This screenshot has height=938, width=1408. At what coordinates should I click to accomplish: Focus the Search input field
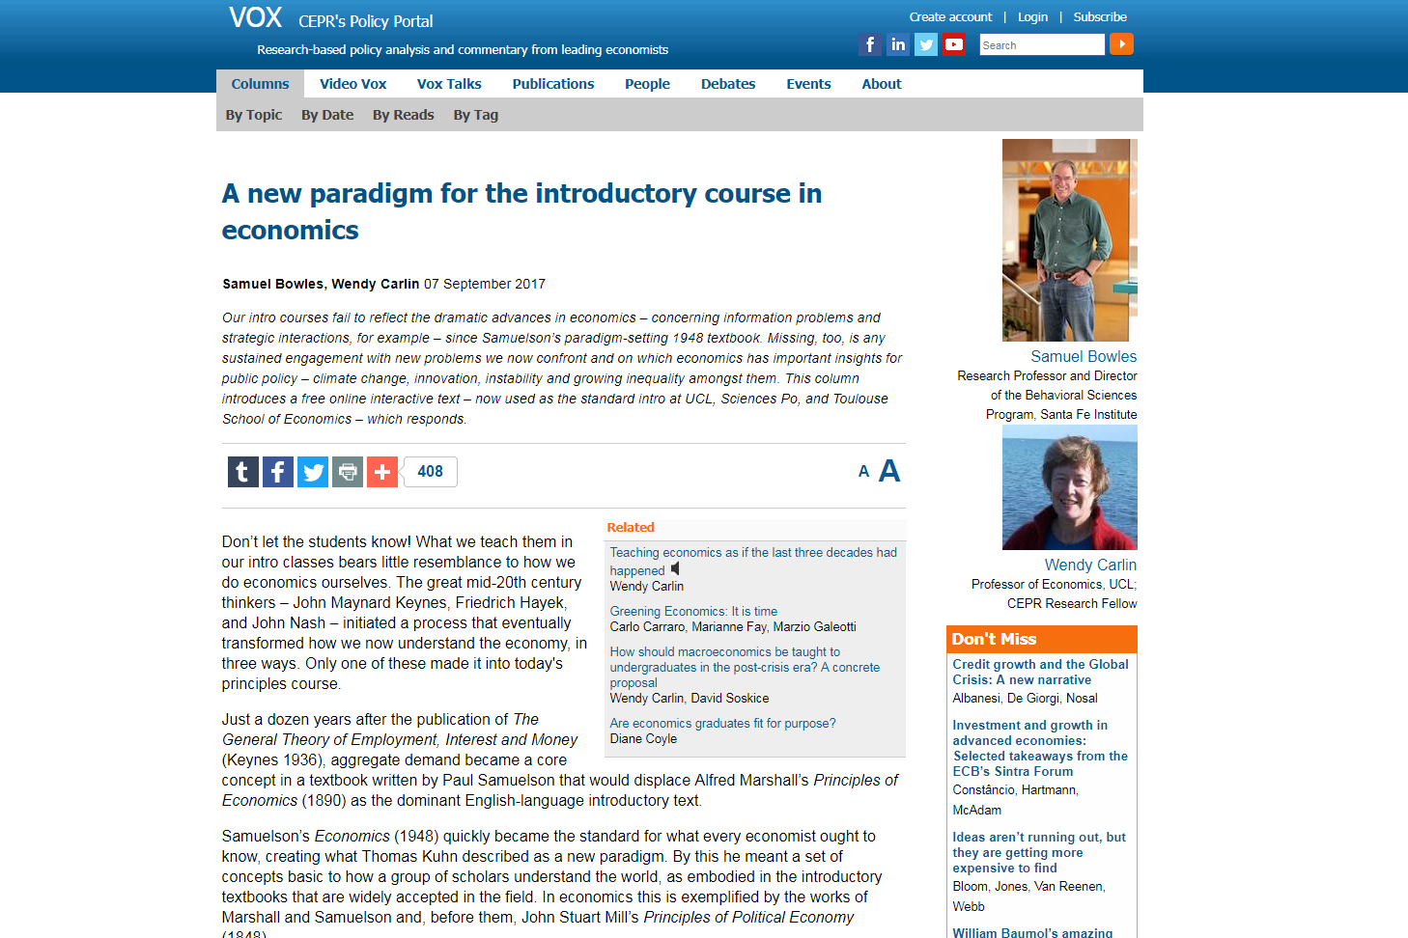click(x=1042, y=44)
